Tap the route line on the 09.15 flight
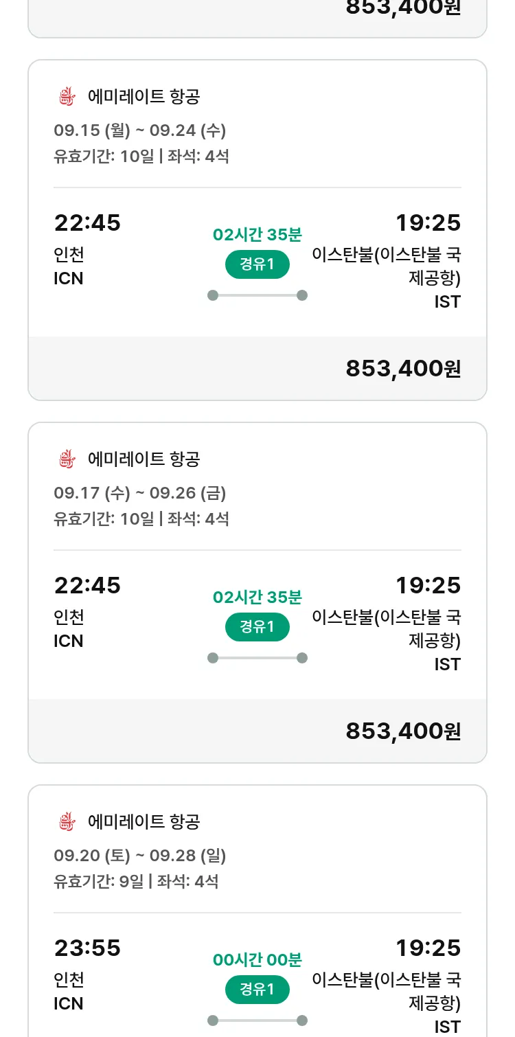 click(257, 295)
